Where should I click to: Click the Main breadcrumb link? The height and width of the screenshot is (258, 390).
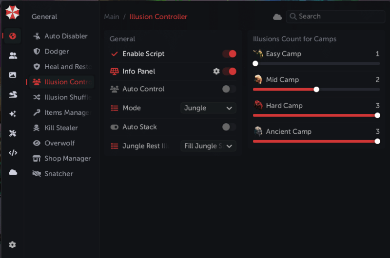point(112,17)
